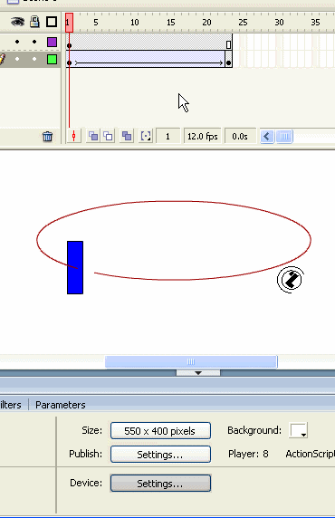Screen dimensions: 335x518
Task: Open the Background color picker dropdown
Action: tap(299, 430)
